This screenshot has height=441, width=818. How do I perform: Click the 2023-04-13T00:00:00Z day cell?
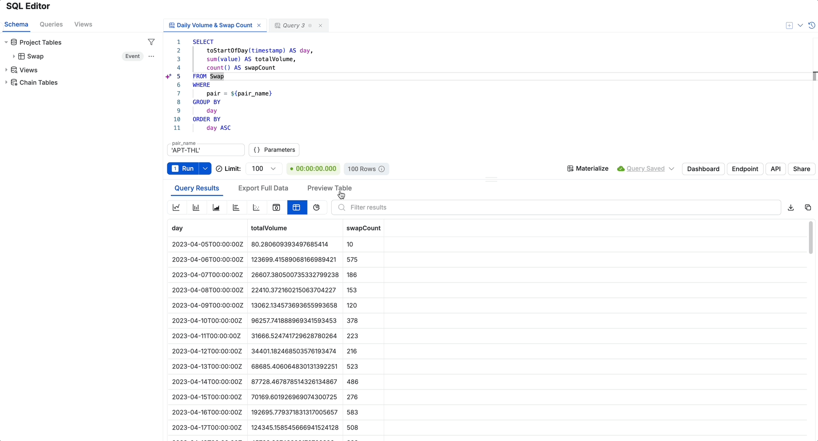(207, 367)
